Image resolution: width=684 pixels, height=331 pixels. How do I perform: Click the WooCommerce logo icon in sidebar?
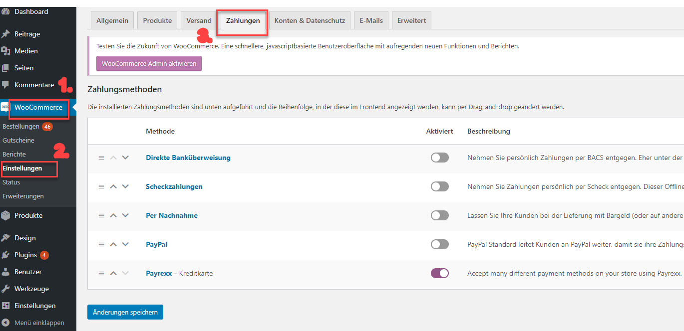click(4, 107)
